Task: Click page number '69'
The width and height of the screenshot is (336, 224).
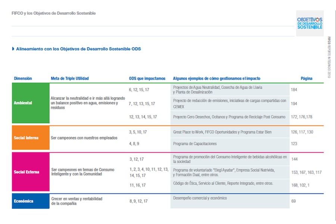Action: [293, 201]
